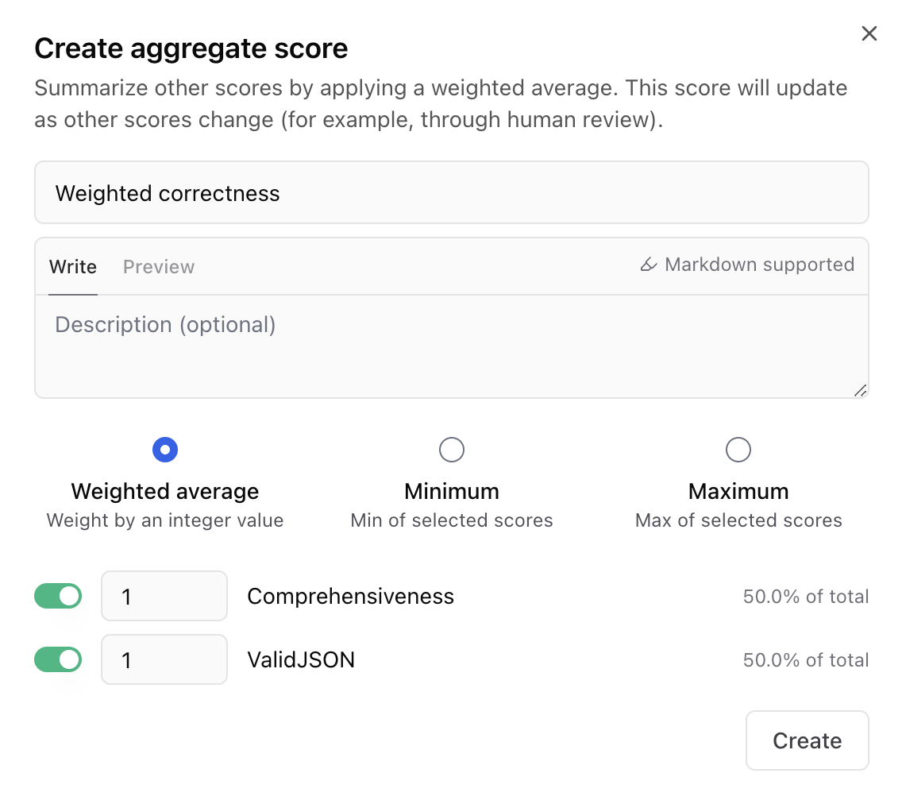Viewport: 902px width, 804px height.
Task: Select the ValidJSON weight value field
Action: click(164, 659)
